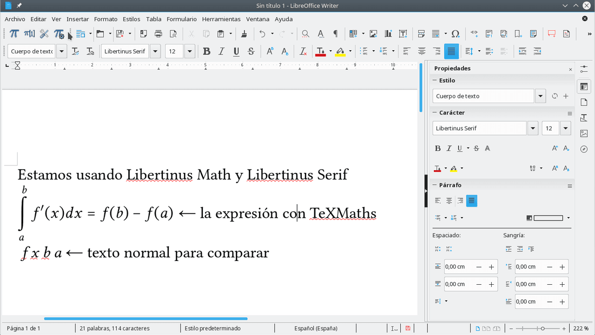Insert a table using toolbar icon
Viewport: 595px width, 335px height.
[x=353, y=33]
